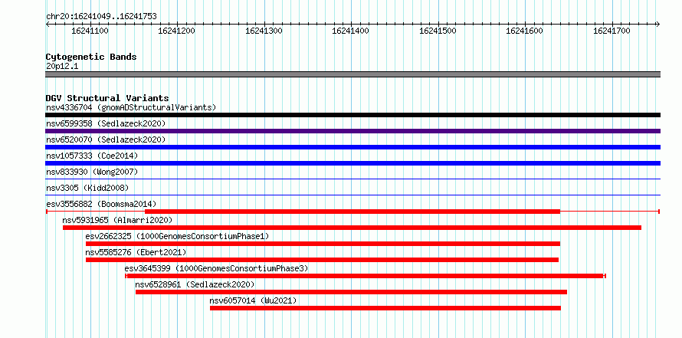The height and width of the screenshot is (338, 682).
Task: Click ruler position 16241700
Action: [x=612, y=31]
